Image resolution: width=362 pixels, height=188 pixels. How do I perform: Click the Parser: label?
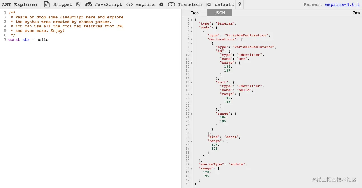tap(313, 4)
